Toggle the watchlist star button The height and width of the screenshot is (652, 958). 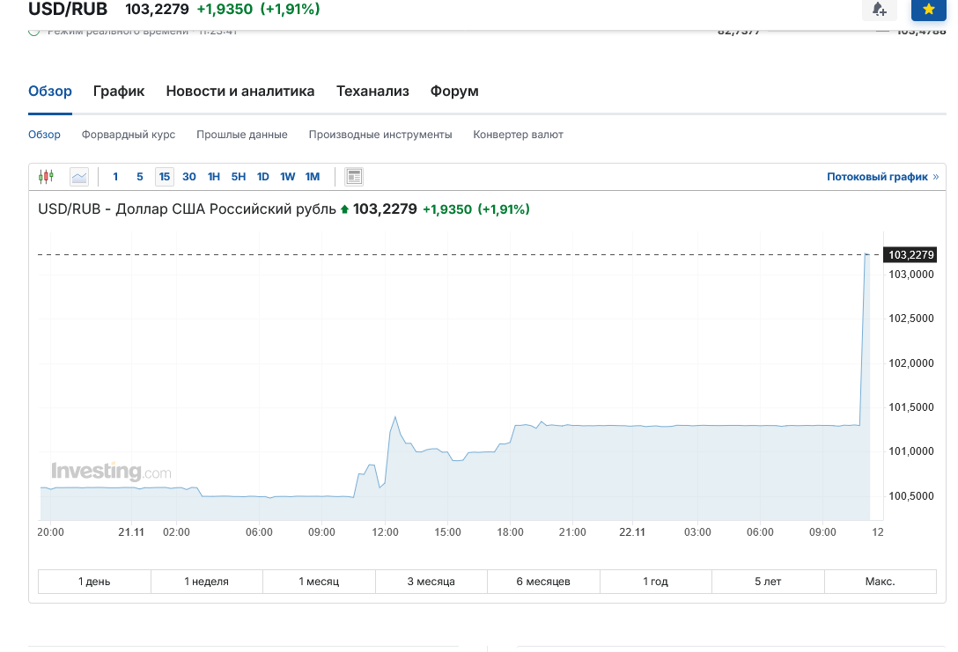tap(928, 9)
